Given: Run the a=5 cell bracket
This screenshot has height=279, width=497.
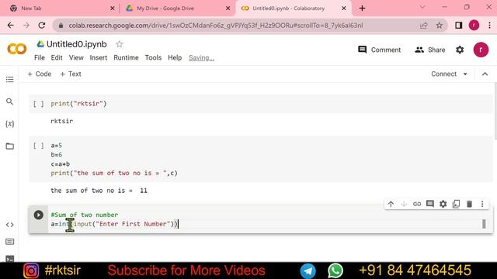Looking at the screenshot, I should 38,146.
